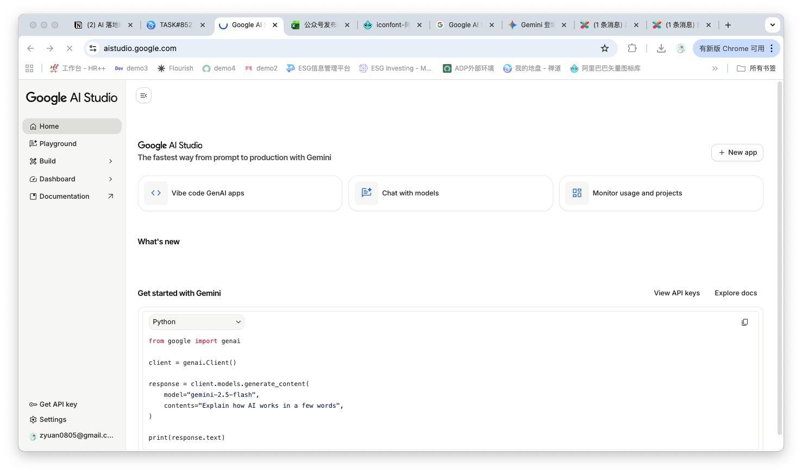This screenshot has width=802, height=474.
Task: Show hidden bookmarks via the overflow chevron
Action: point(715,68)
